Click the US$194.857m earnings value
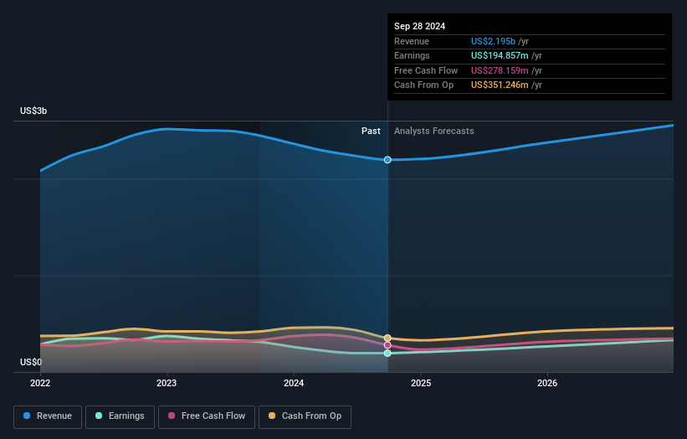The image size is (687, 439). coord(500,55)
